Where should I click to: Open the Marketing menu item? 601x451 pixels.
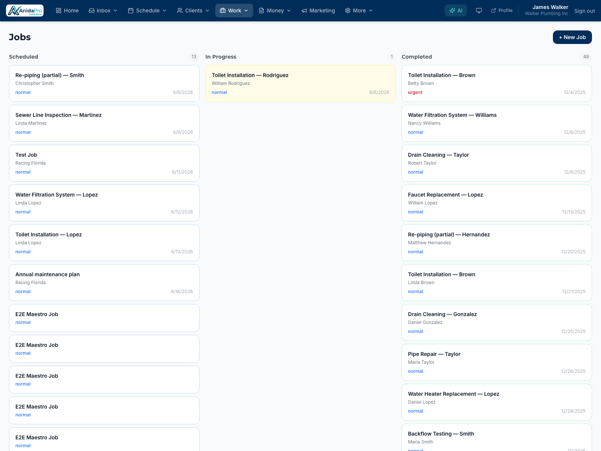[x=318, y=11]
